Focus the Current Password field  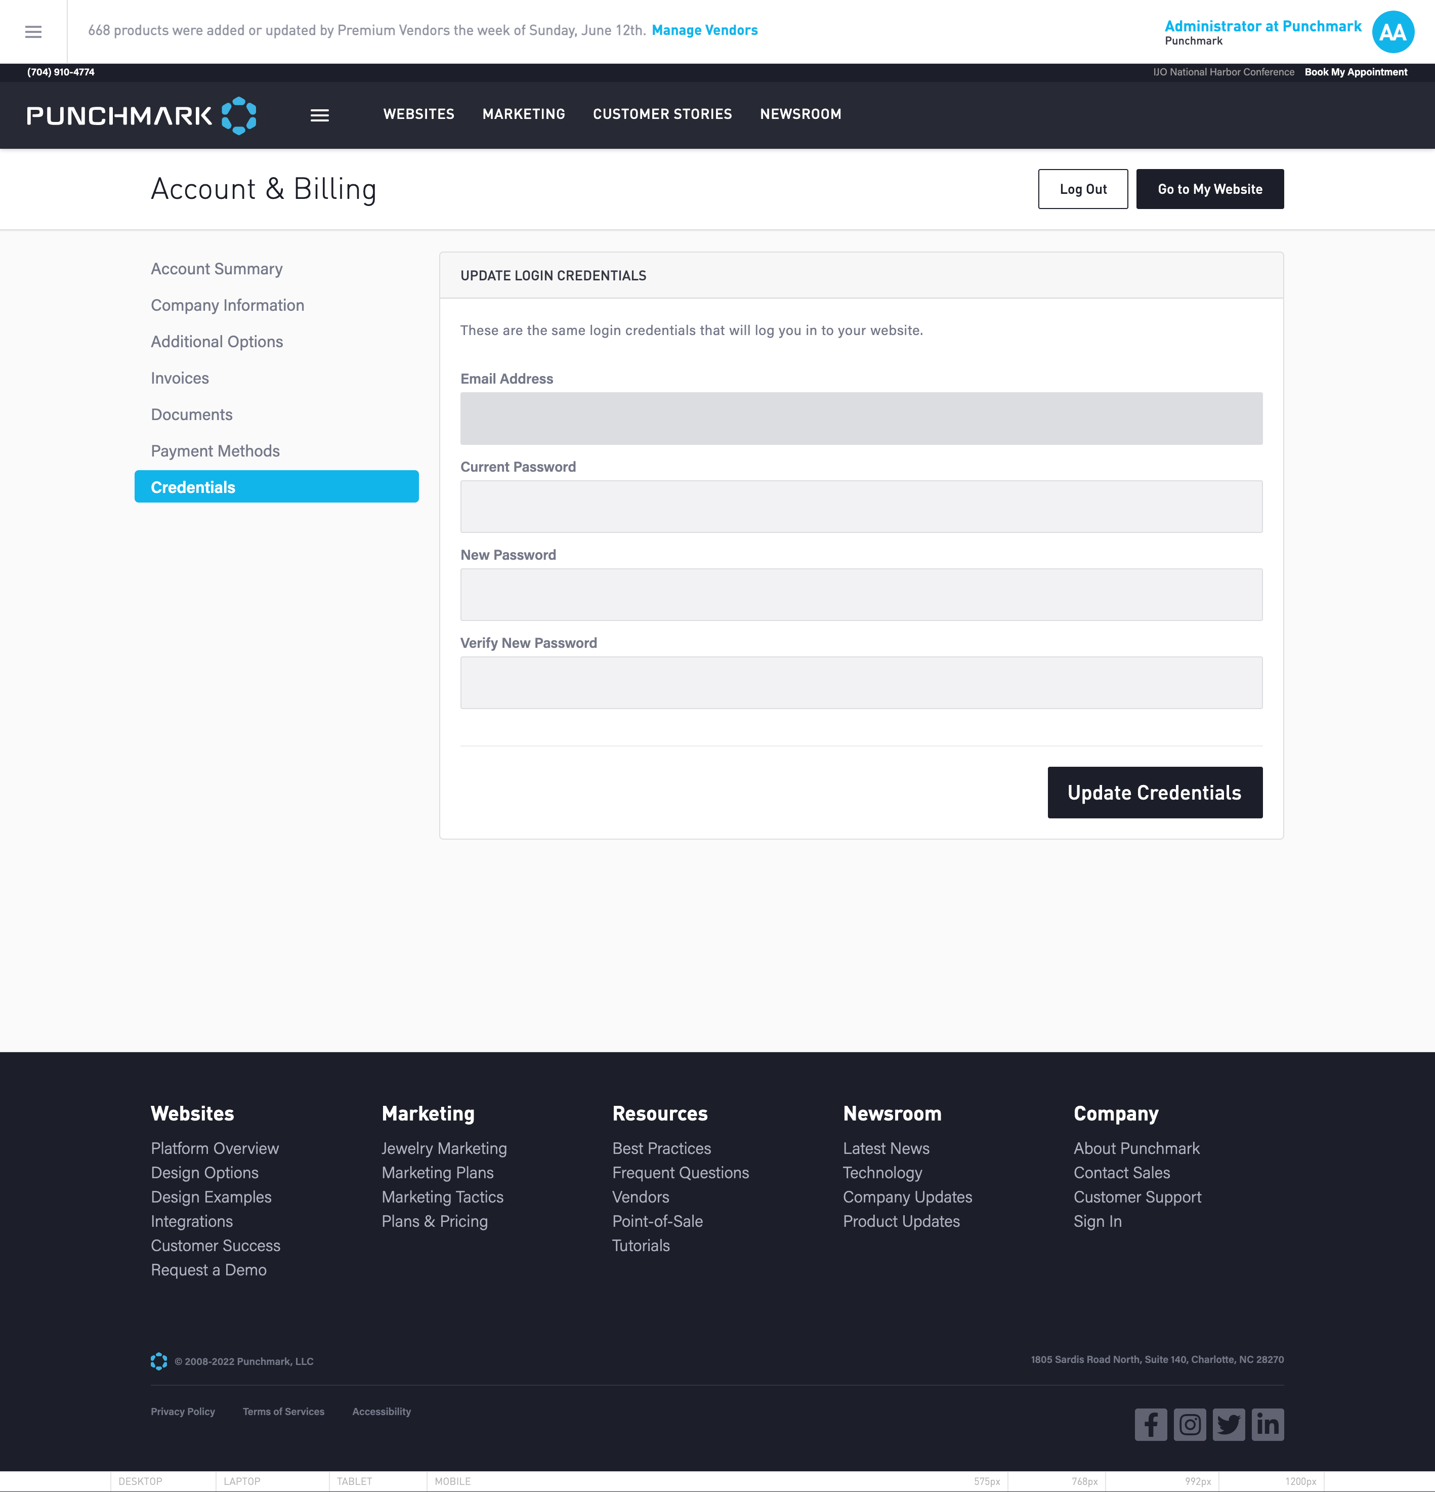(861, 506)
